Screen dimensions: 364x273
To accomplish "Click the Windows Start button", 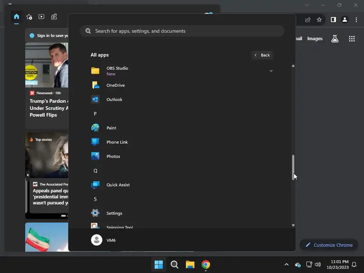I will [159, 264].
